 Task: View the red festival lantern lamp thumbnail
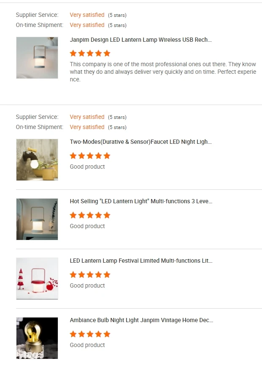coord(37,279)
